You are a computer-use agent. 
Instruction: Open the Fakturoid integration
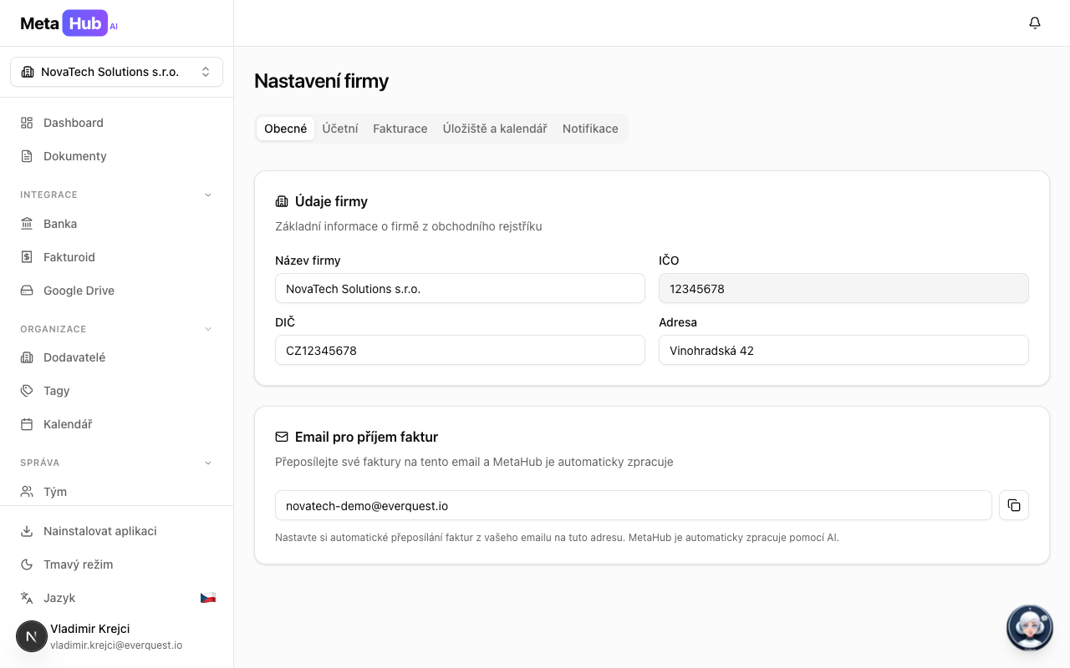(x=69, y=257)
